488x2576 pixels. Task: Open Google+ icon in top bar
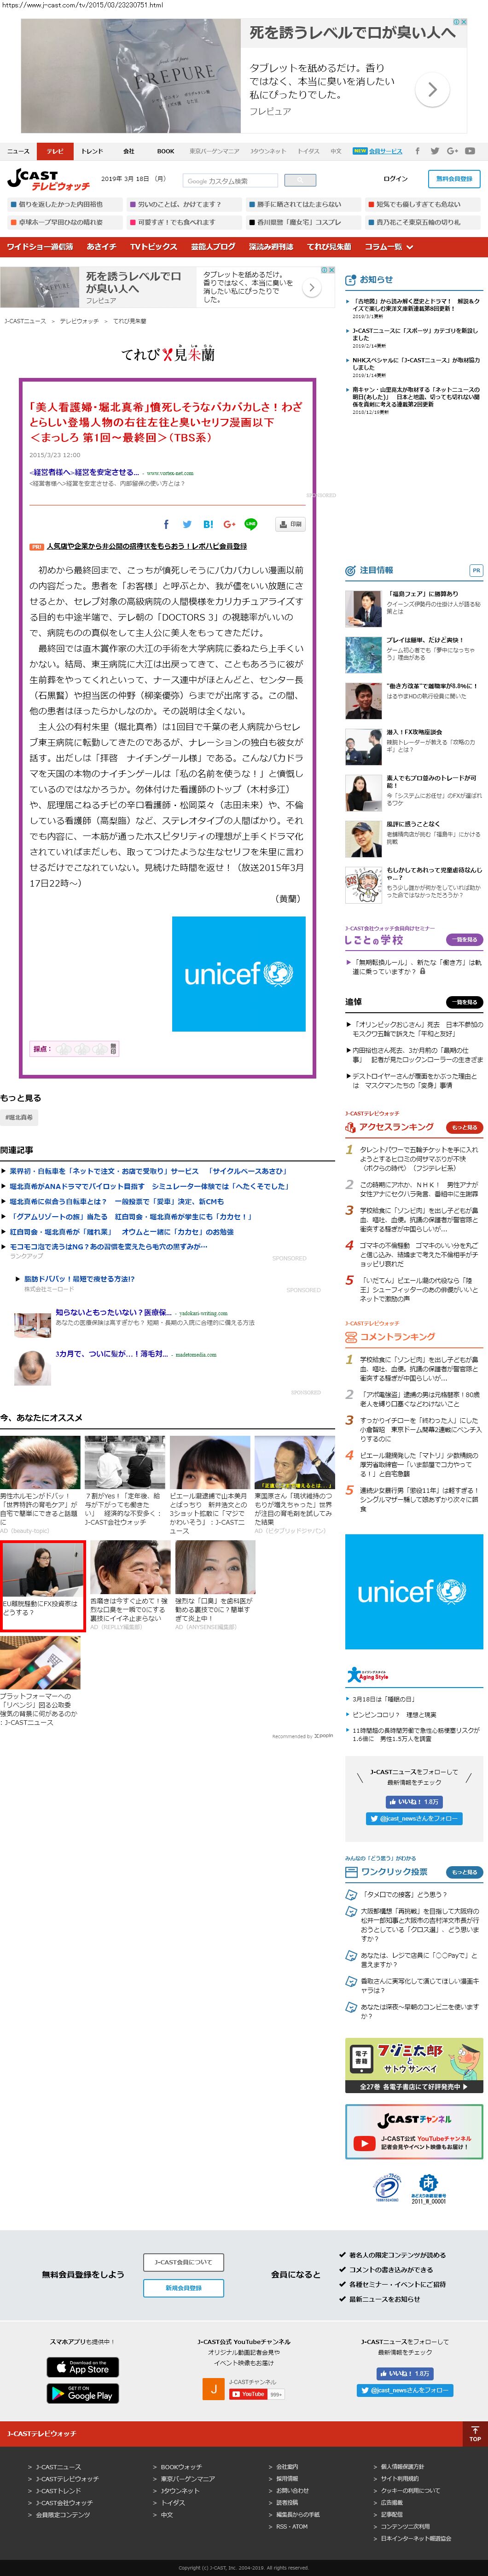(x=452, y=151)
